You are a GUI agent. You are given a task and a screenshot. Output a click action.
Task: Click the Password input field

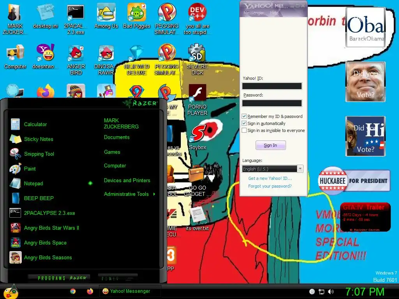pos(272,103)
